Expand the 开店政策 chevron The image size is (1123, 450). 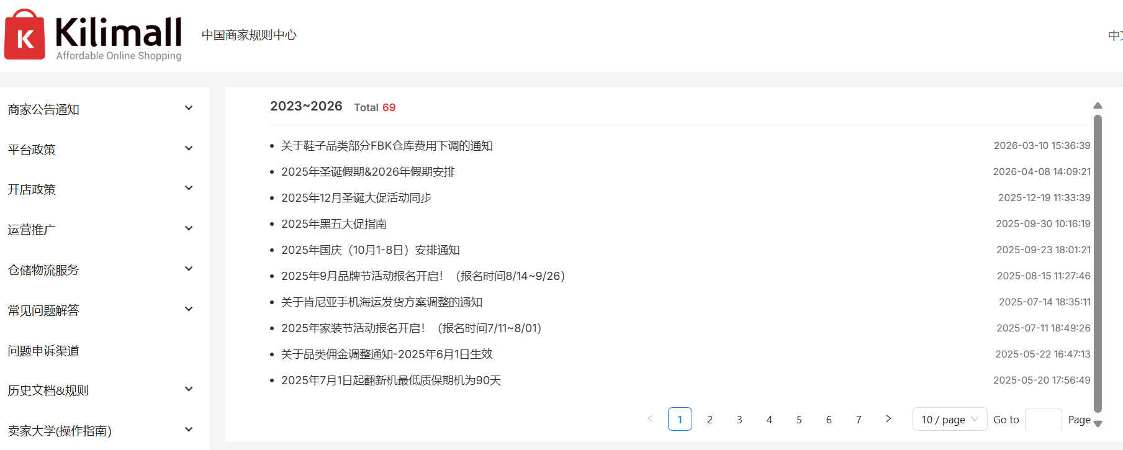[x=189, y=188]
